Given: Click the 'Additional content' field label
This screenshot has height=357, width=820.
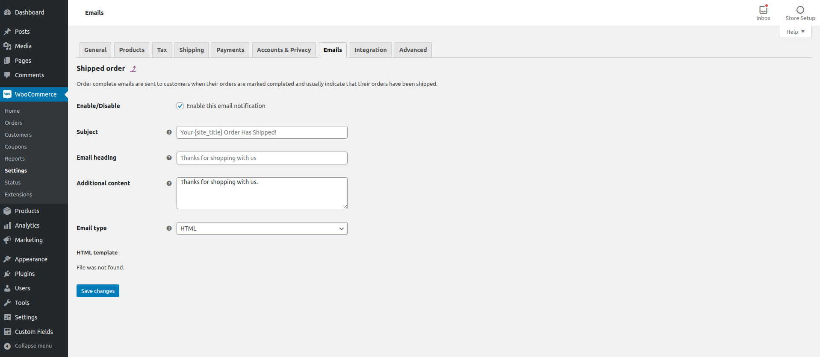Looking at the screenshot, I should pos(103,183).
